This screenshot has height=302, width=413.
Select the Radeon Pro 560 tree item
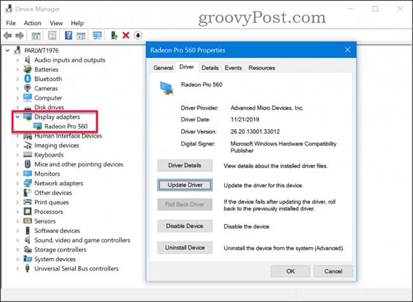[x=66, y=126]
